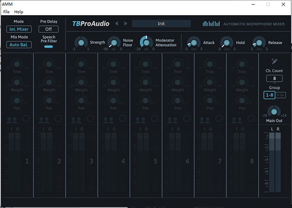The width and height of the screenshot is (292, 208).
Task: Open the Mix Mode selector Auto Bal.
Action: tap(16, 45)
